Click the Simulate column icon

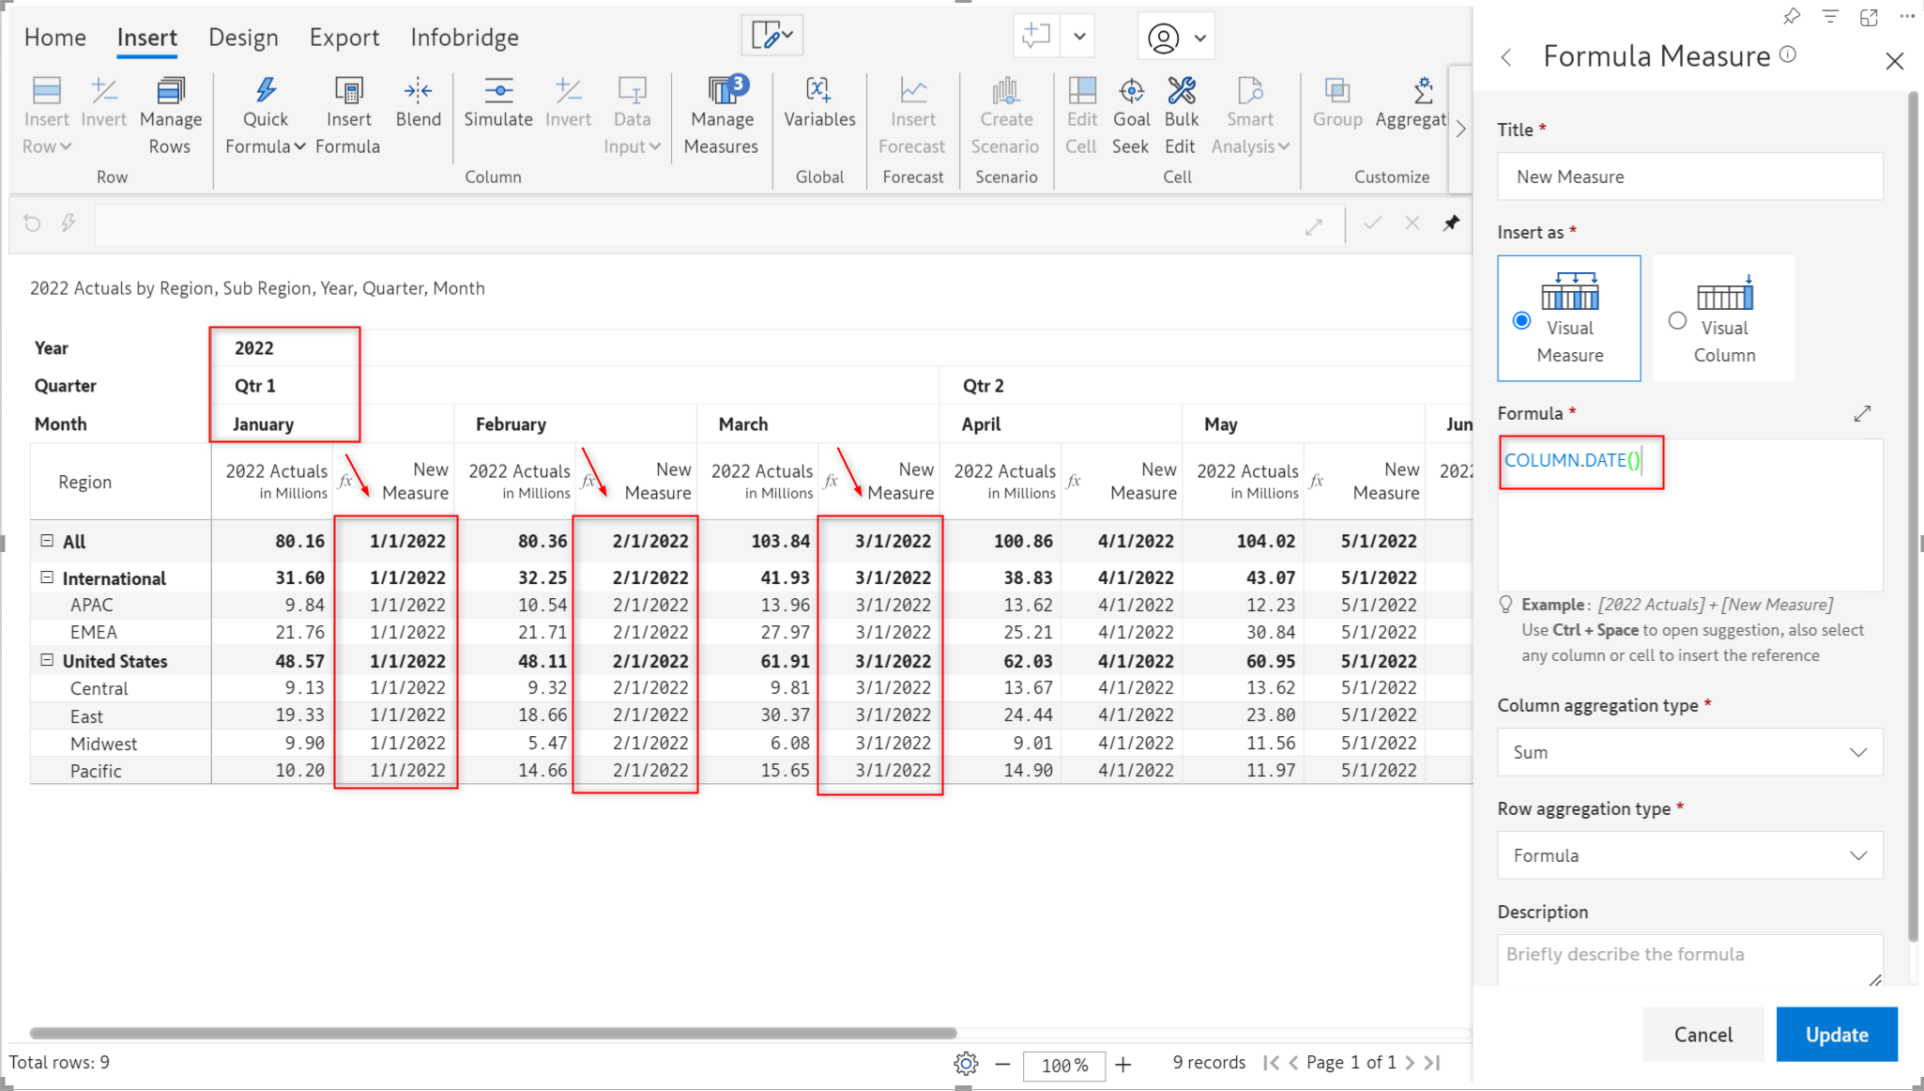[x=497, y=92]
